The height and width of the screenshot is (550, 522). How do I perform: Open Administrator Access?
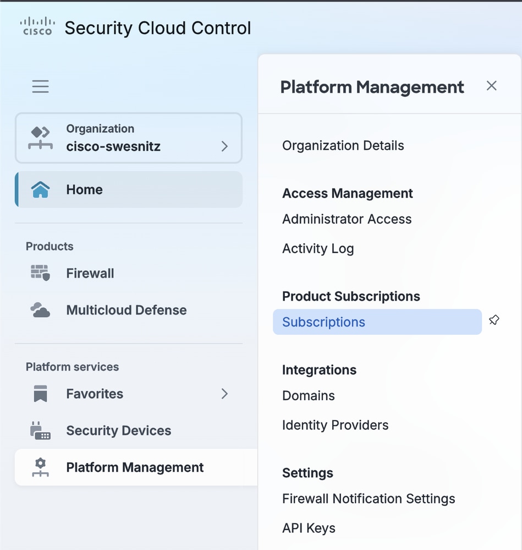pyautogui.click(x=347, y=219)
